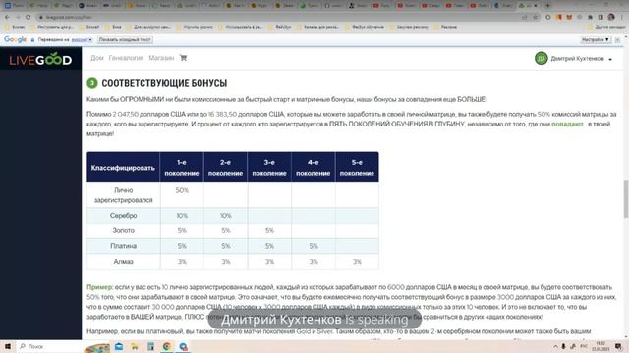Open the 'Другие закладки' bookmarks folder
Image resolution: width=629 pixels, height=353 pixels.
606,27
